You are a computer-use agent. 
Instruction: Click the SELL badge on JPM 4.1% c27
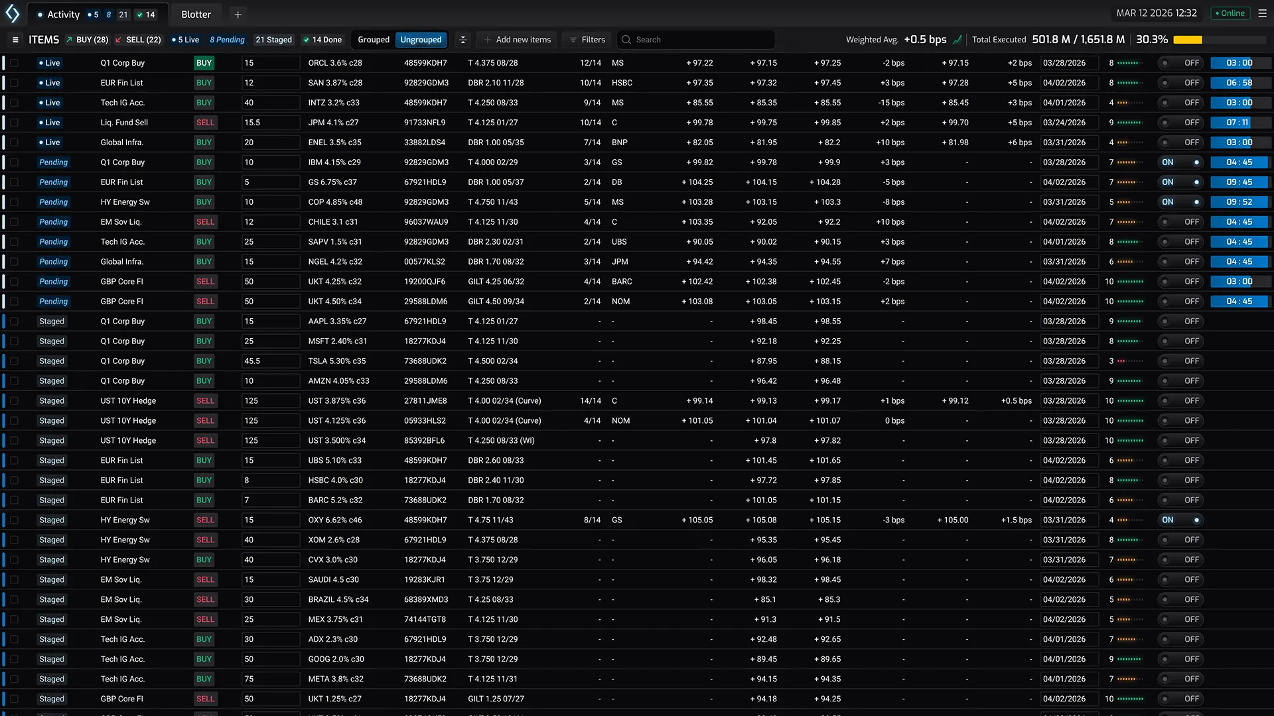click(205, 123)
